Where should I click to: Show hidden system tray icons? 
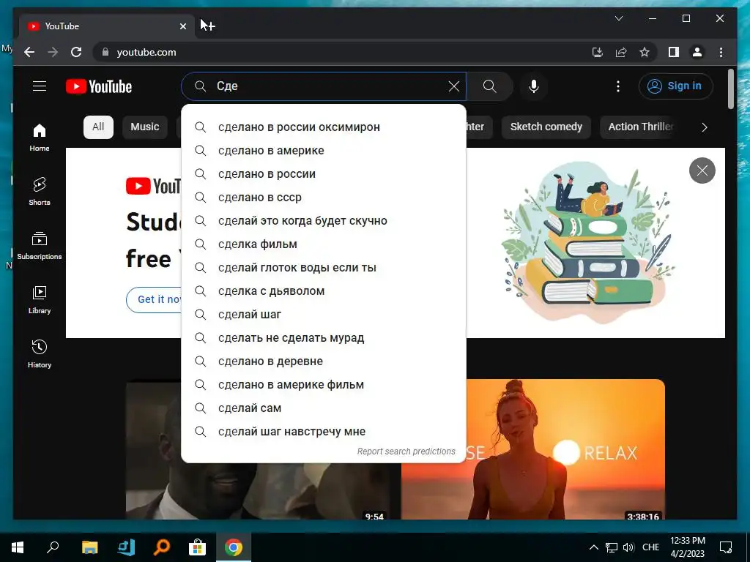tap(593, 547)
